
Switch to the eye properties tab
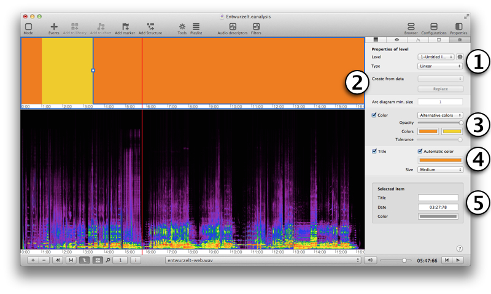[396, 40]
